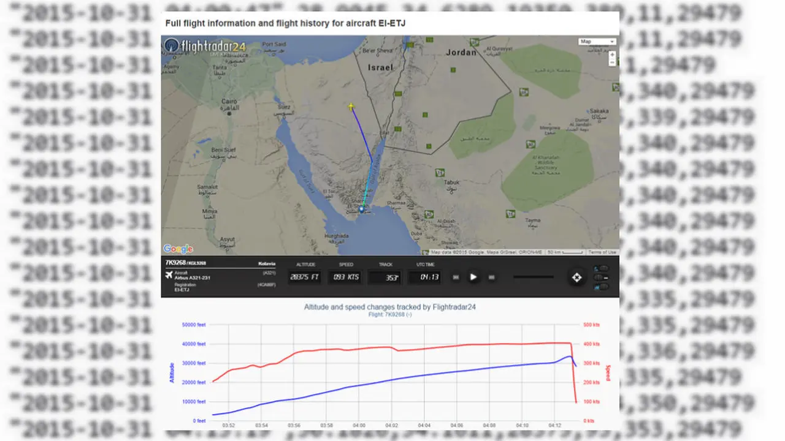Toggle the top playback option switch
The image size is (785, 441).
(x=602, y=268)
